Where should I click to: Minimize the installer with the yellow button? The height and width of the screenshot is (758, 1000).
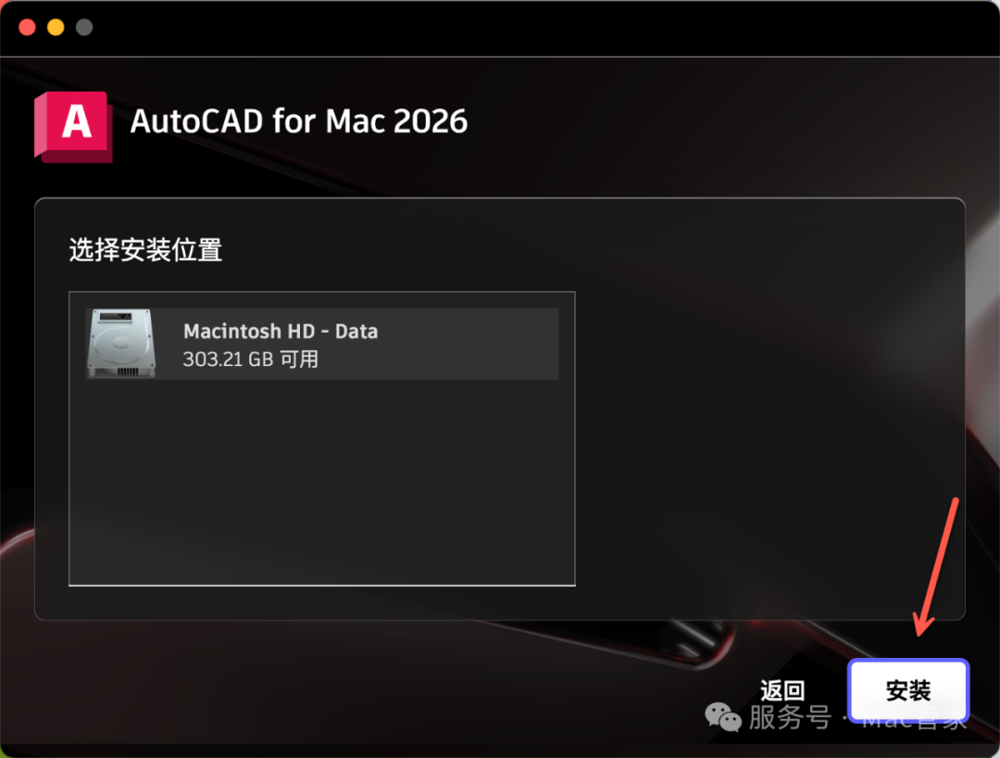pyautogui.click(x=56, y=28)
